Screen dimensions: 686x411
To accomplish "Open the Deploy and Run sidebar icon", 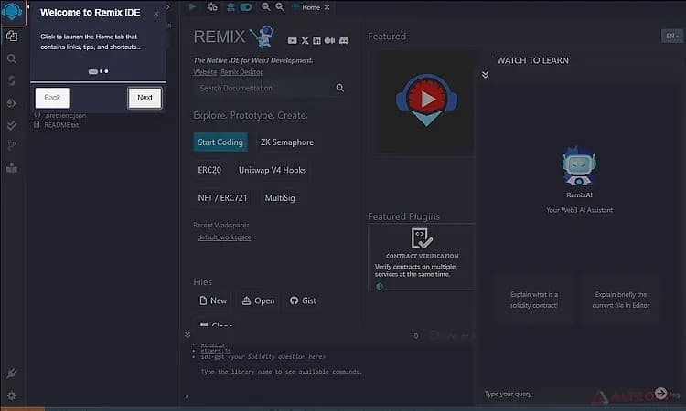I will 12,103.
